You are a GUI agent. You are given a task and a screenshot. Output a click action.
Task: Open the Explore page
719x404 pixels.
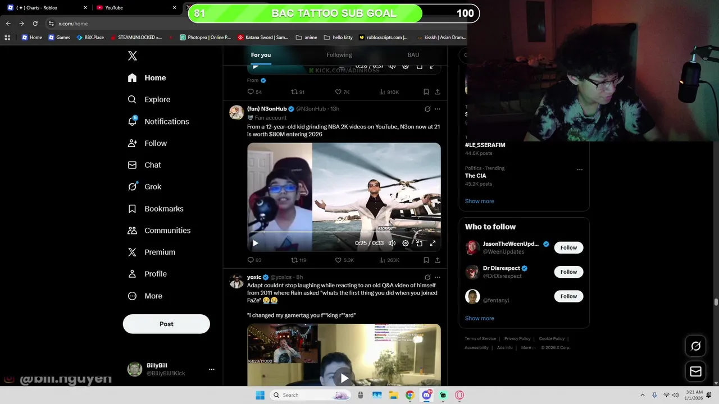[x=149, y=99]
